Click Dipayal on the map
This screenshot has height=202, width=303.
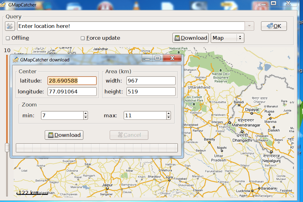252,110
